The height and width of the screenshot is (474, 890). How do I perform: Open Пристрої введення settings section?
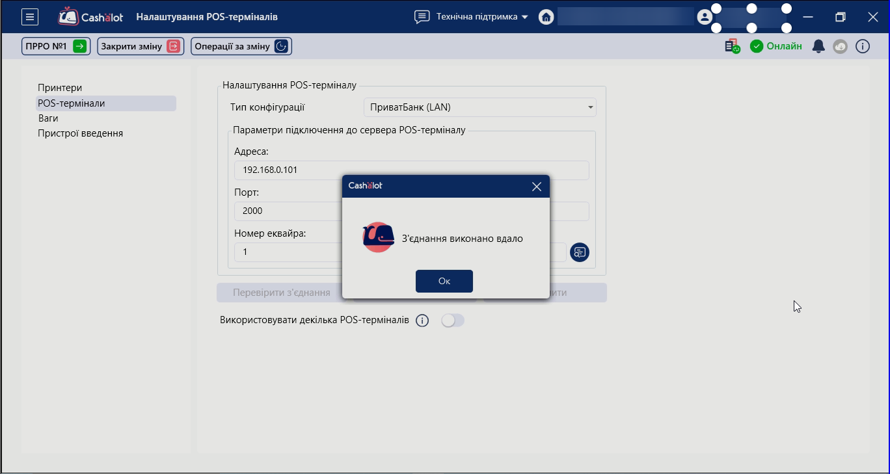coord(80,133)
